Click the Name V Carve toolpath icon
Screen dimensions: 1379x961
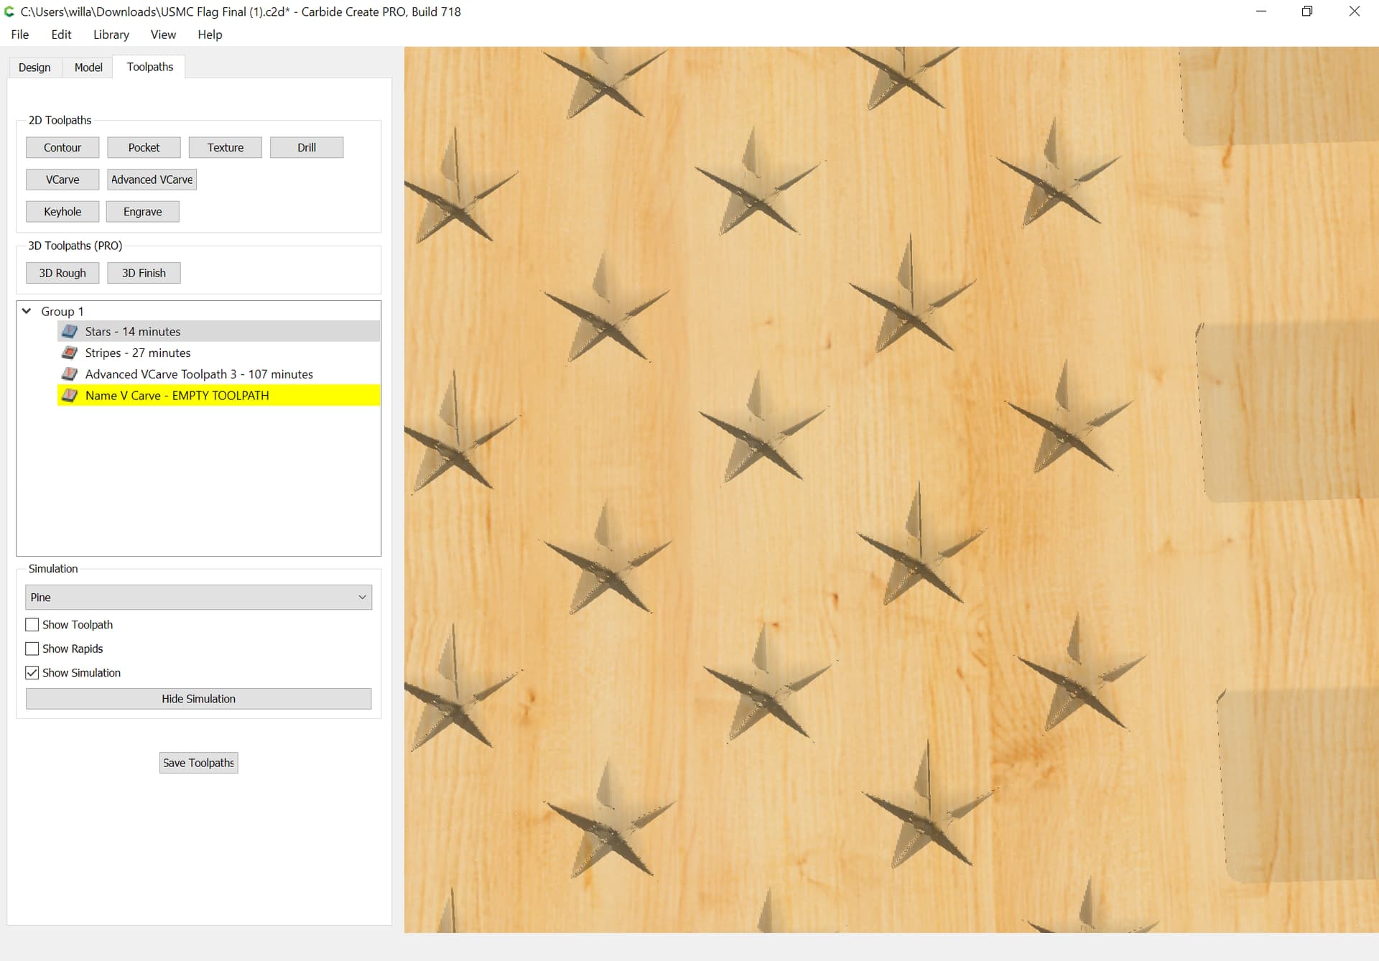[x=70, y=396]
